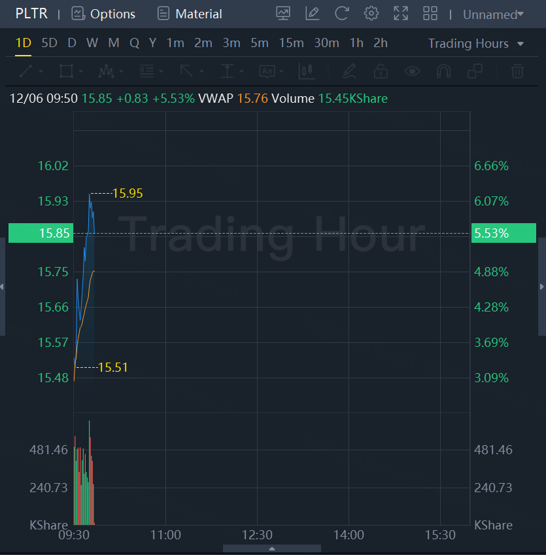Open the chart indicator monitor icon
This screenshot has width=546, height=555.
point(283,14)
